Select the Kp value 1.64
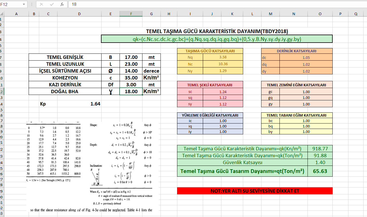 pyautogui.click(x=79, y=104)
